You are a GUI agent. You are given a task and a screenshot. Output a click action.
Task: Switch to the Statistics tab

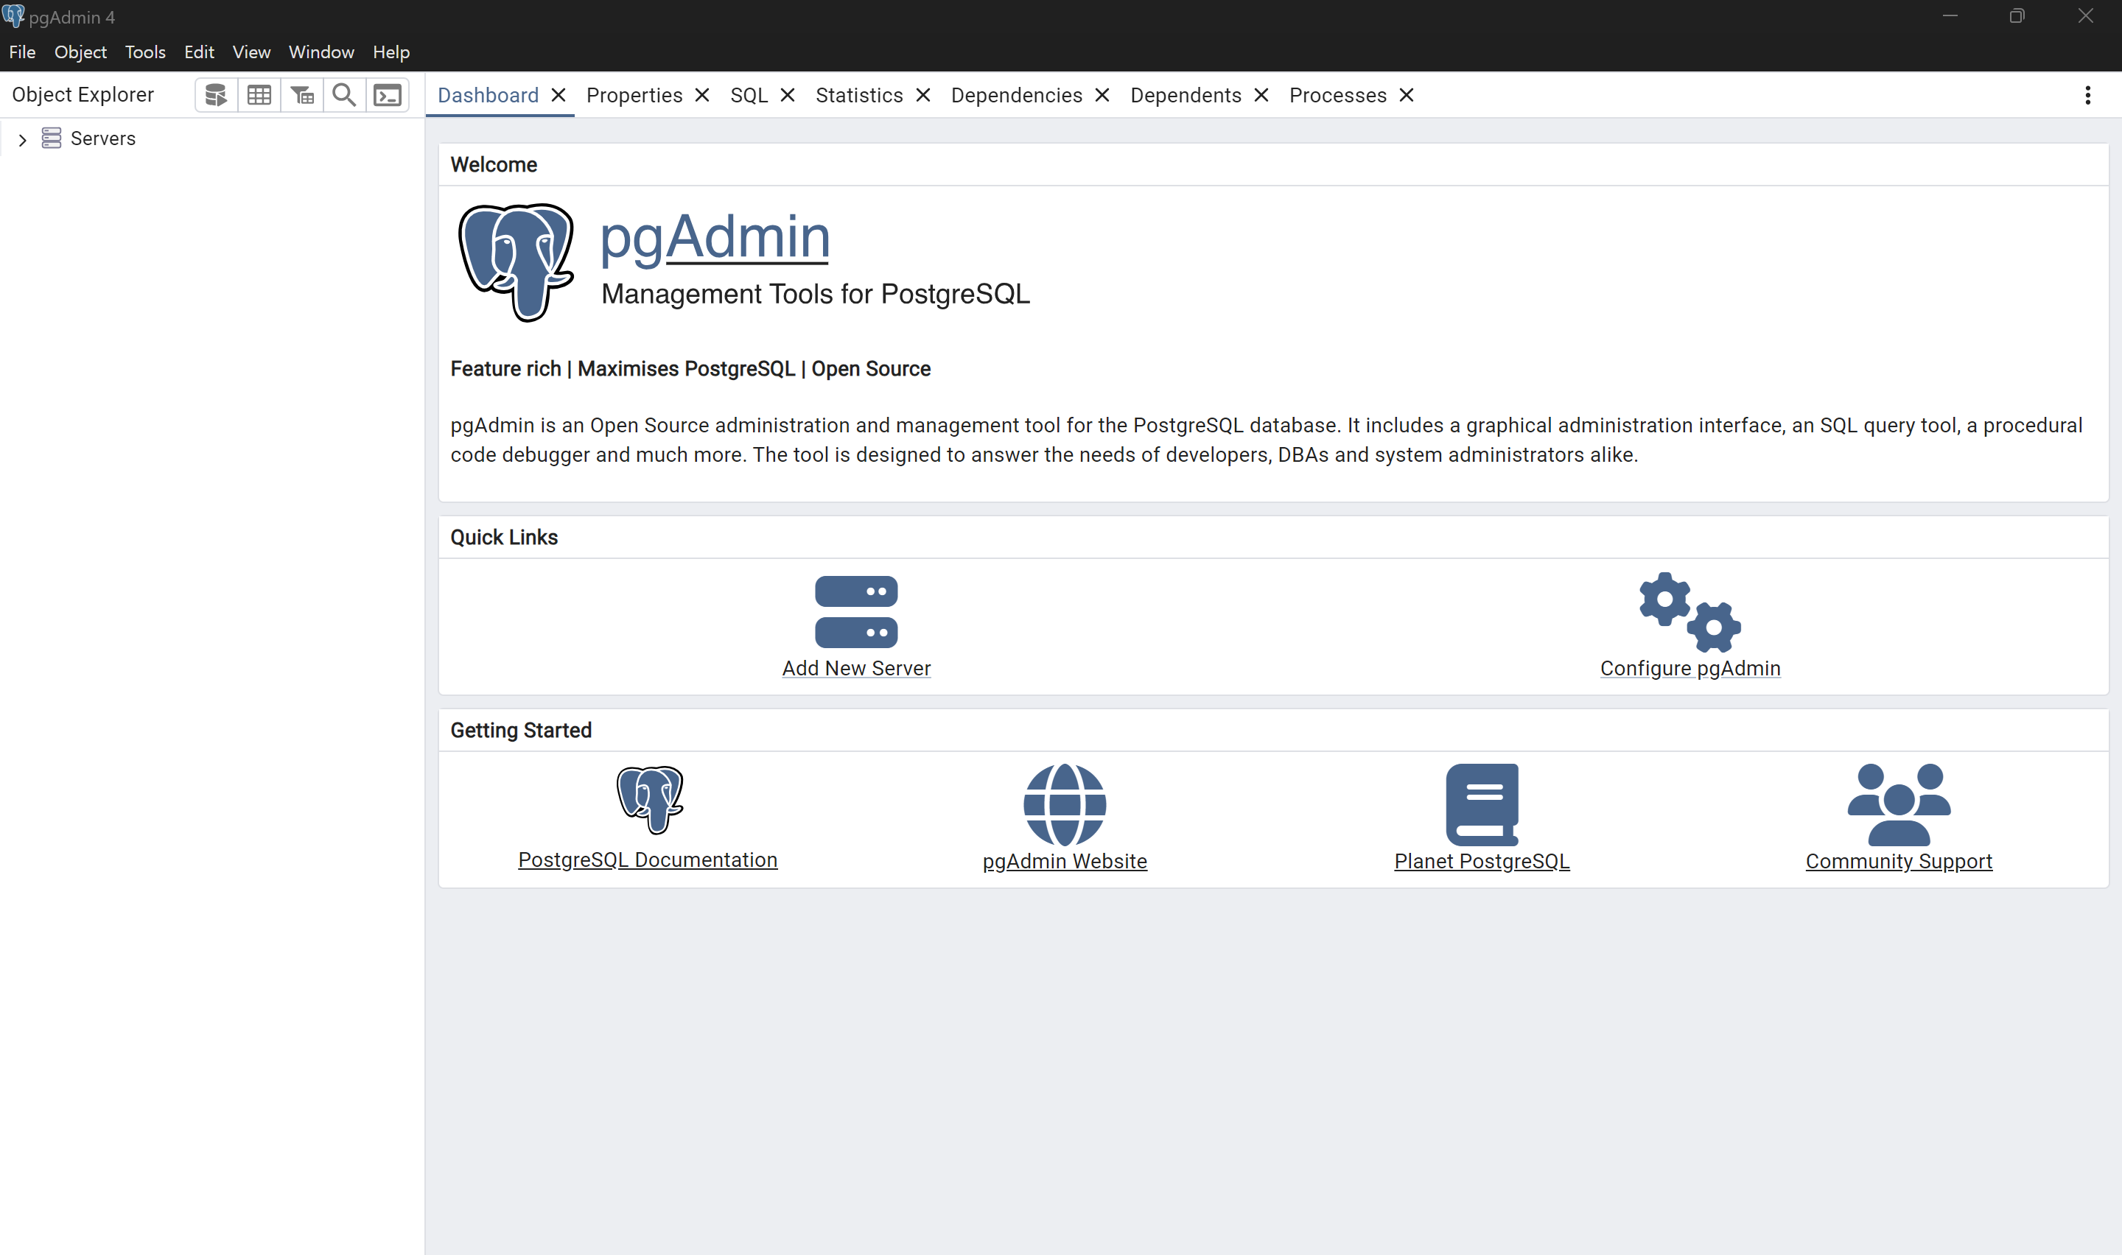[858, 96]
